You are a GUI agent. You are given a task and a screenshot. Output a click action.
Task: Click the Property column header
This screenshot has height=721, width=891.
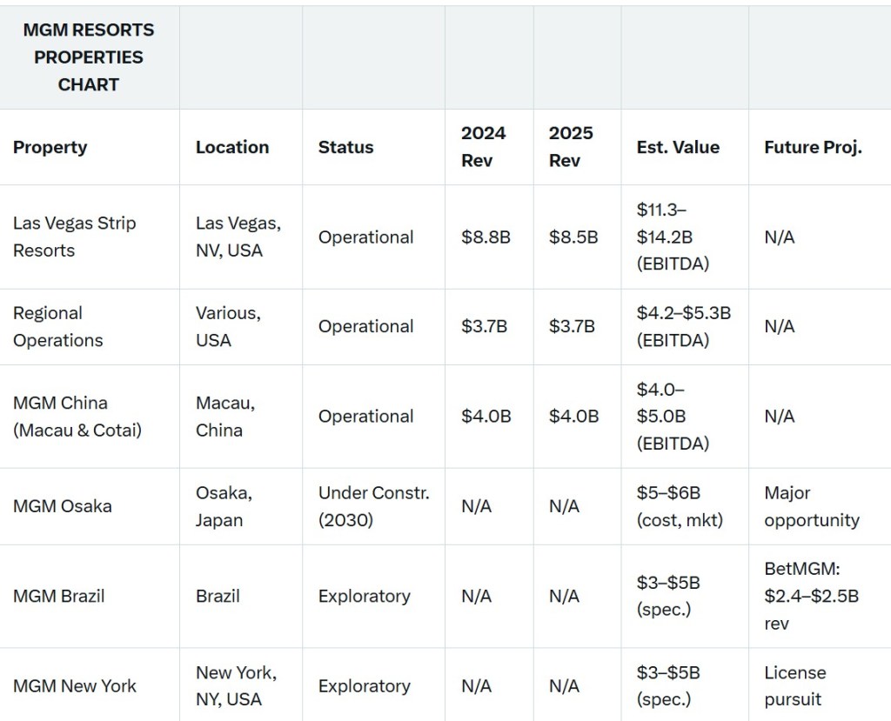coord(50,147)
